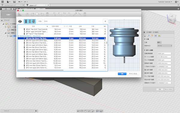Click キャンセル button in tool dialog
The width and height of the screenshot is (180, 113).
click(133, 74)
